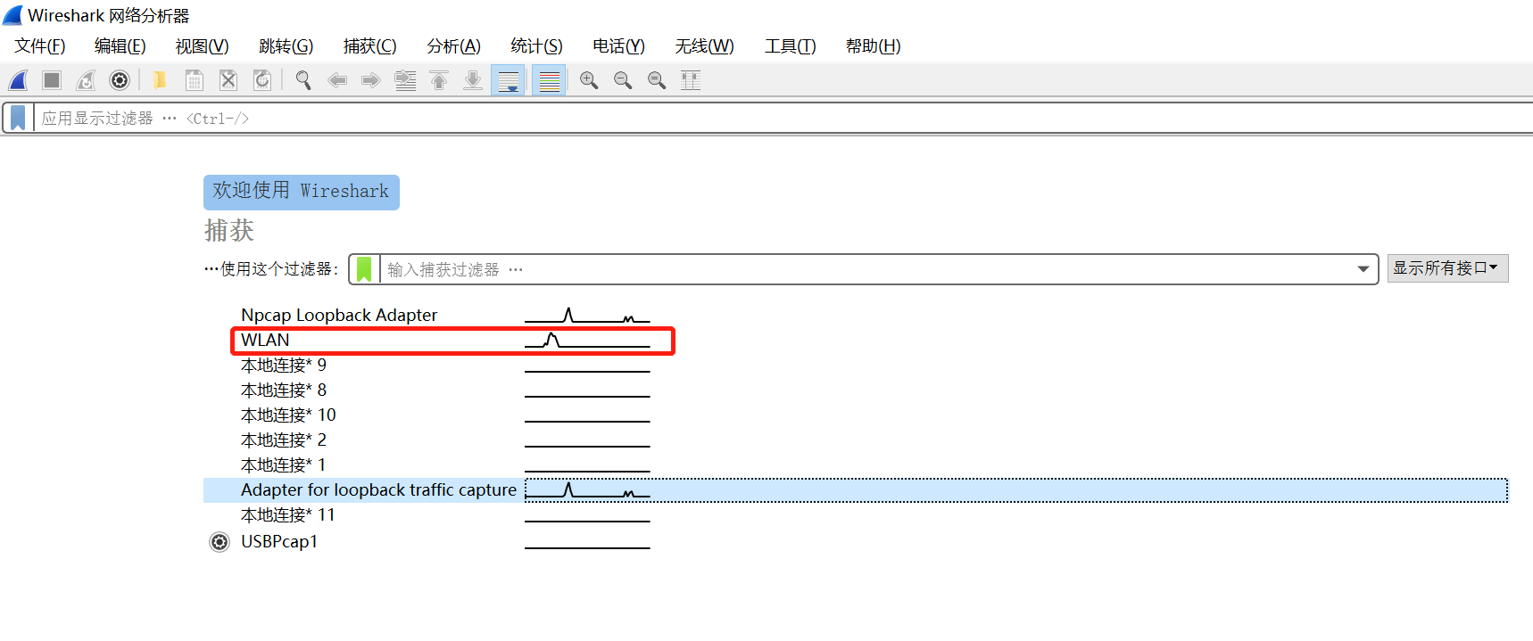The height and width of the screenshot is (641, 1533).
Task: Click the Npcap Loopback Adapter sparkline graph
Action: [x=587, y=315]
